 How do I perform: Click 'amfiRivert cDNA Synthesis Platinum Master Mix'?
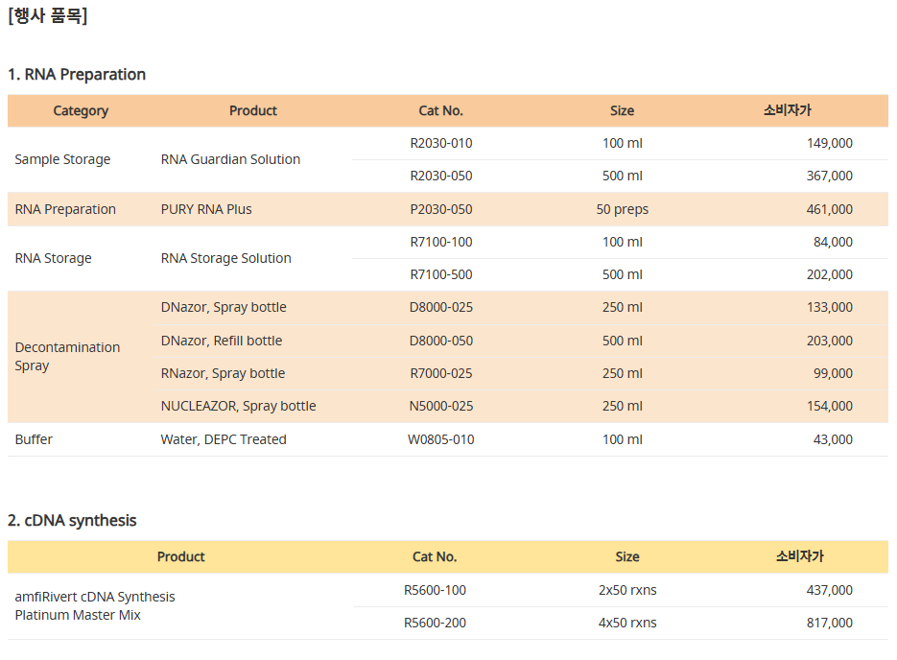(95, 606)
